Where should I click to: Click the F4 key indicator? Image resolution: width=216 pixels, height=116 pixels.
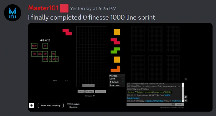[45, 46]
